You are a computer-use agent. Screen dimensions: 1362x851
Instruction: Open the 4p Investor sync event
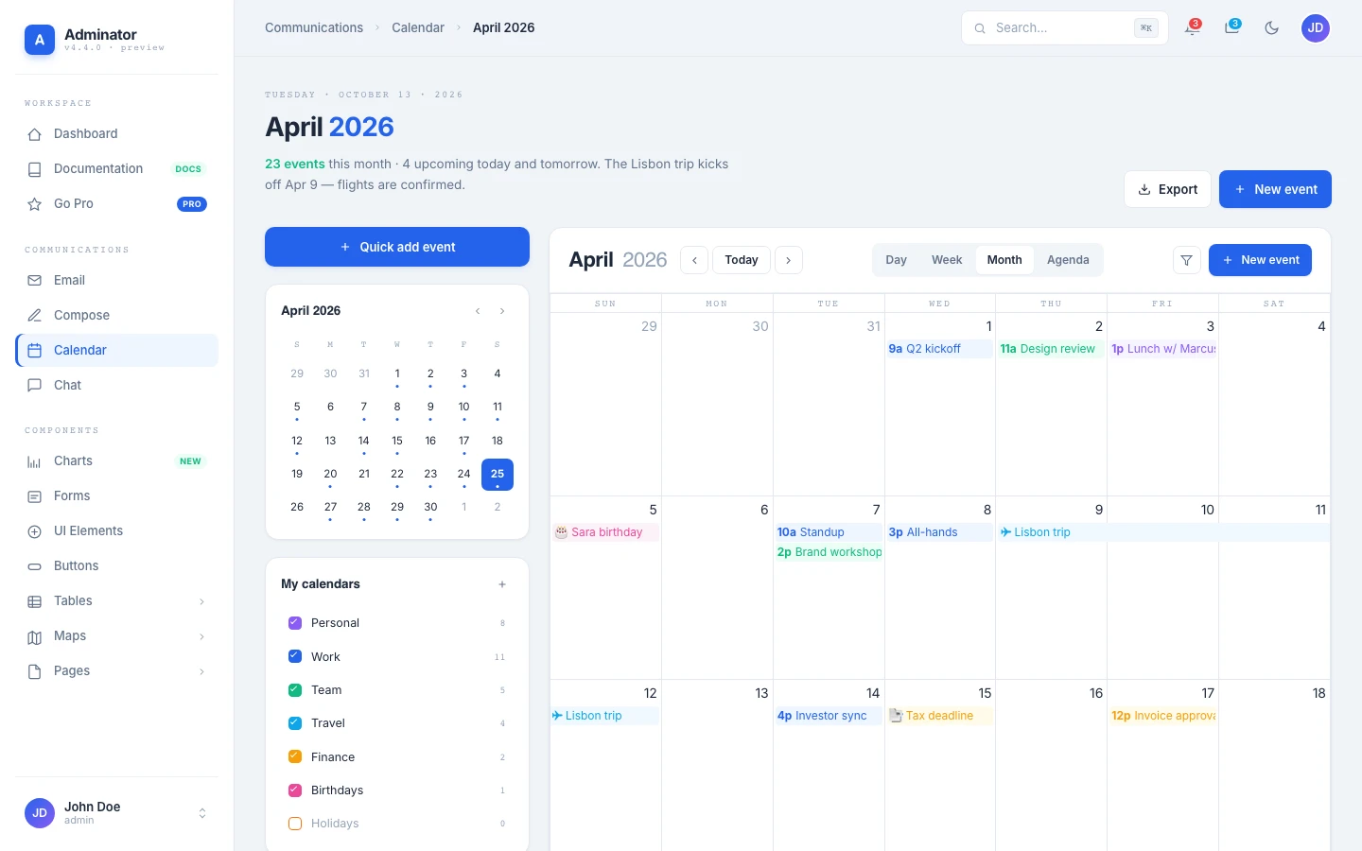(829, 716)
